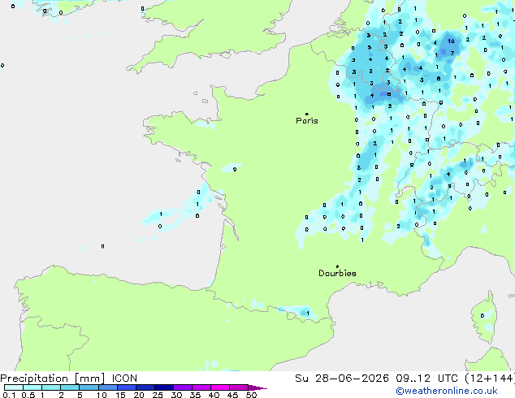Click the Dourbies city label
The height and width of the screenshot is (398, 515).
[337, 273]
